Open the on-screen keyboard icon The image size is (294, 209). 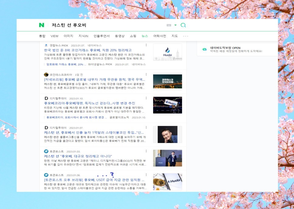pyautogui.click(x=169, y=25)
